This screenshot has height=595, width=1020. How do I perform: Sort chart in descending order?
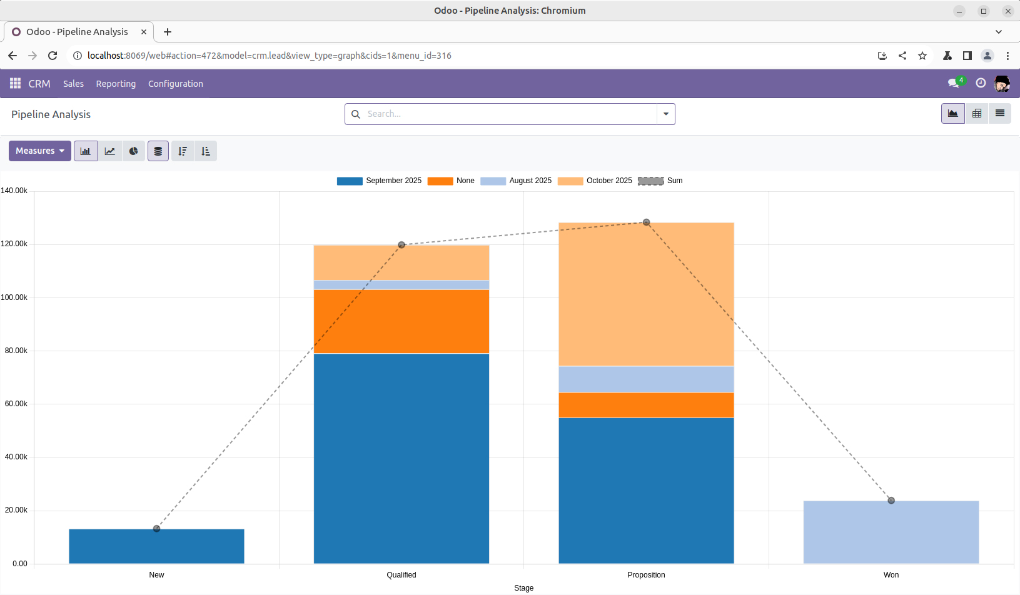[x=182, y=151]
